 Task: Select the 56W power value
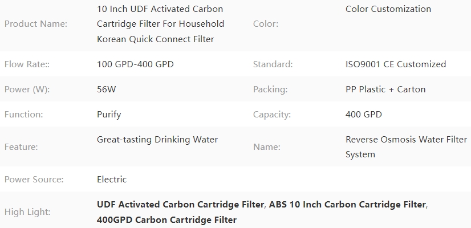[106, 89]
